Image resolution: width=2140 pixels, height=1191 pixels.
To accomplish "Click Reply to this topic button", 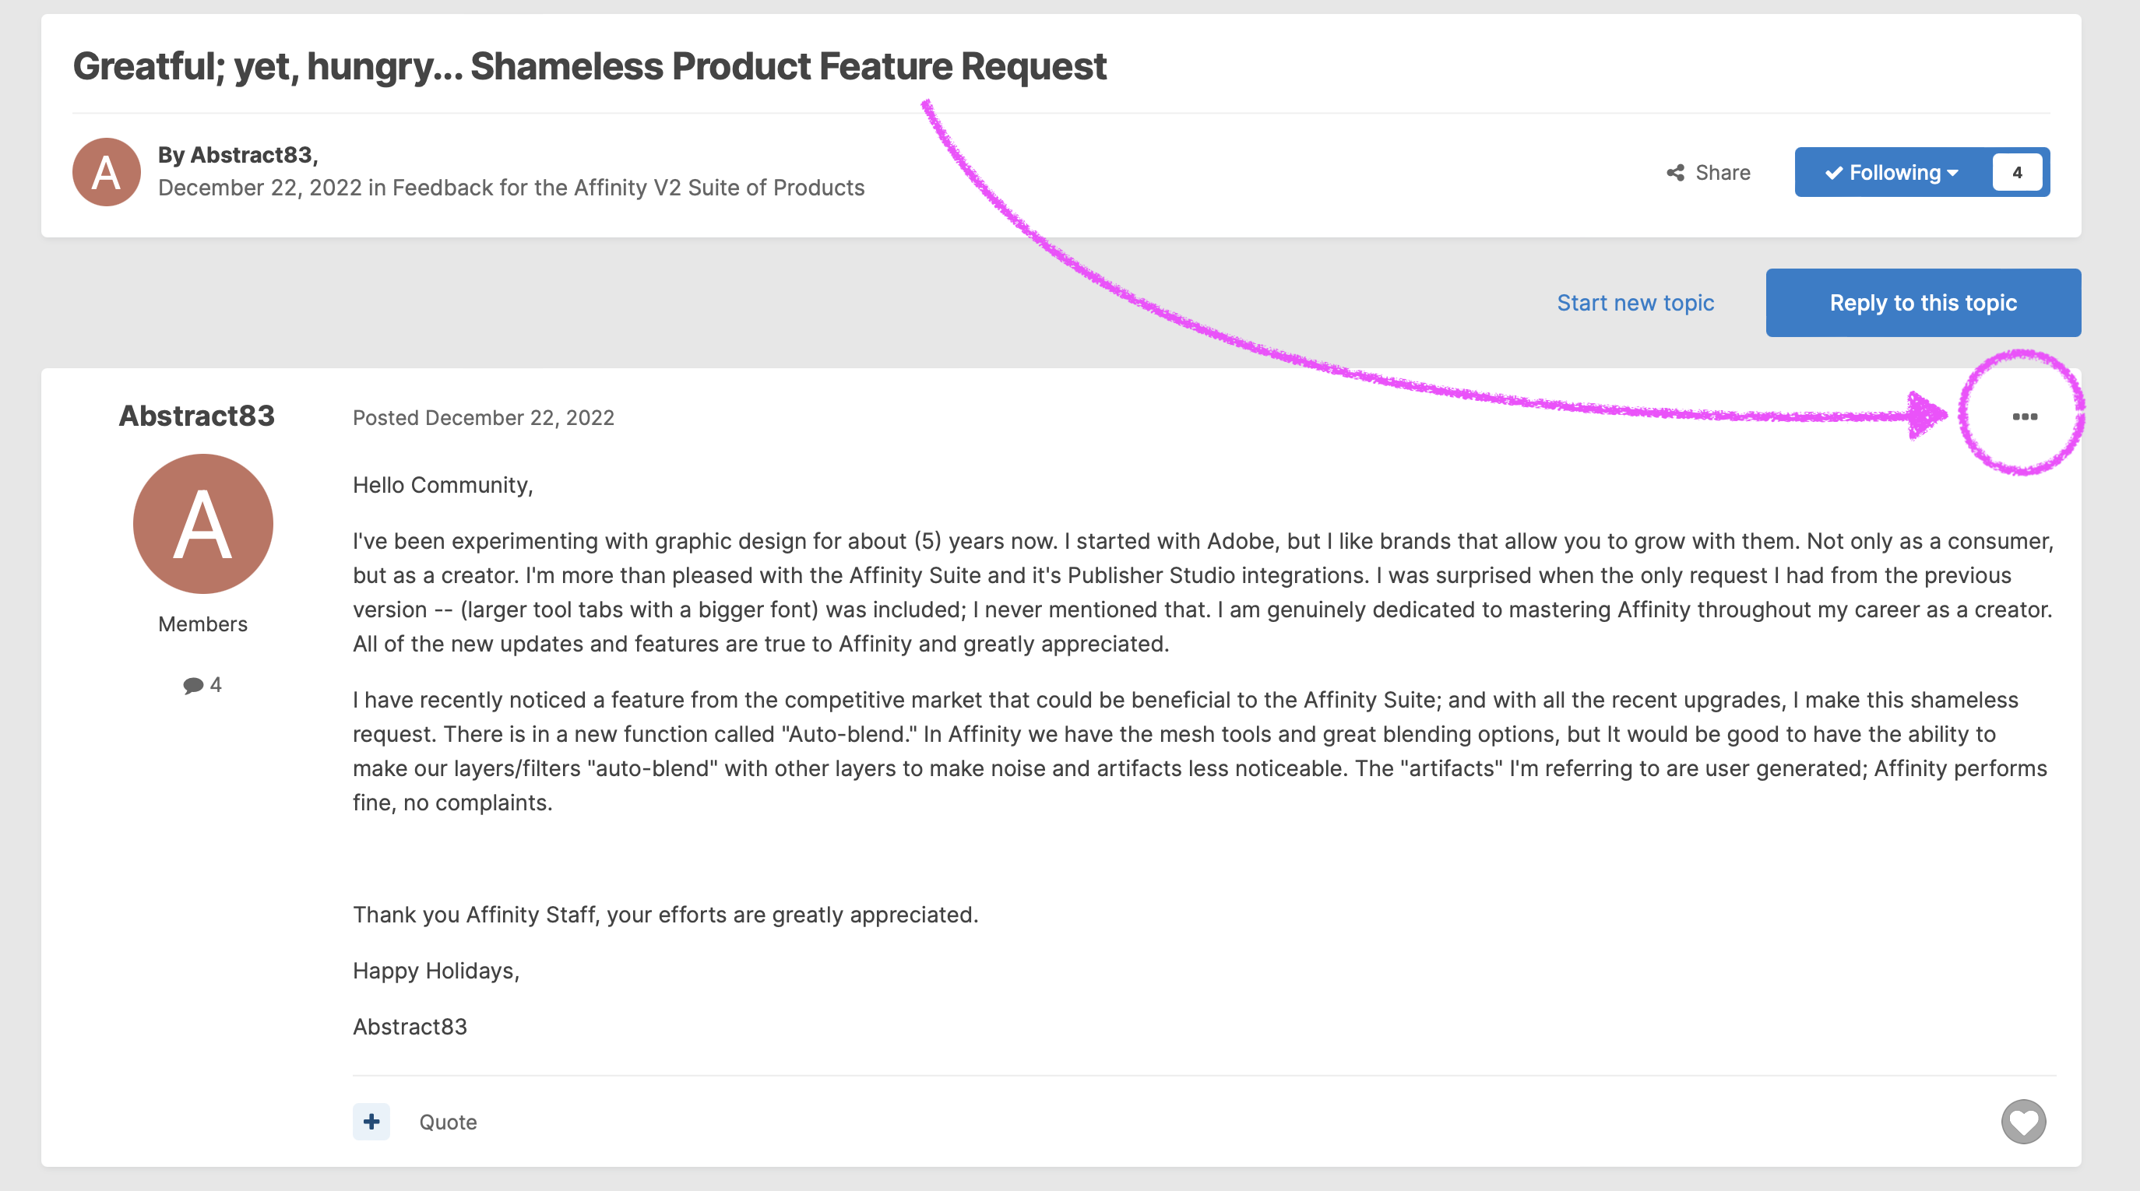I will tap(1924, 302).
